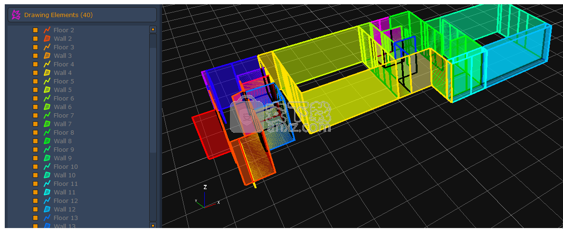Select the Floor 8 row label
563x229 pixels.
tap(64, 132)
